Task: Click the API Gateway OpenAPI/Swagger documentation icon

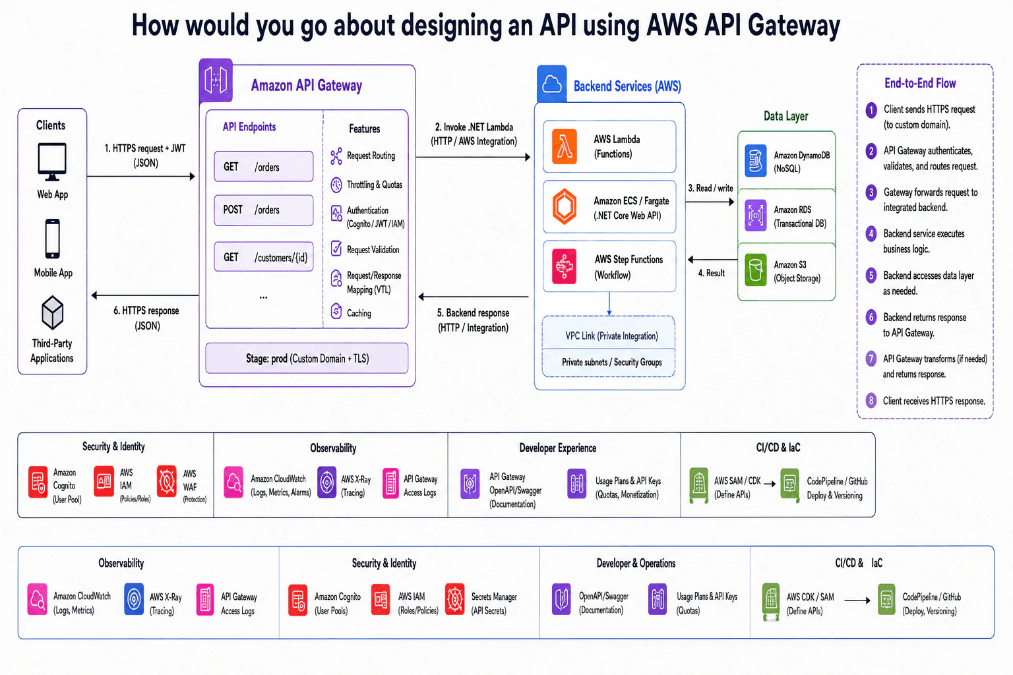Action: (x=470, y=484)
